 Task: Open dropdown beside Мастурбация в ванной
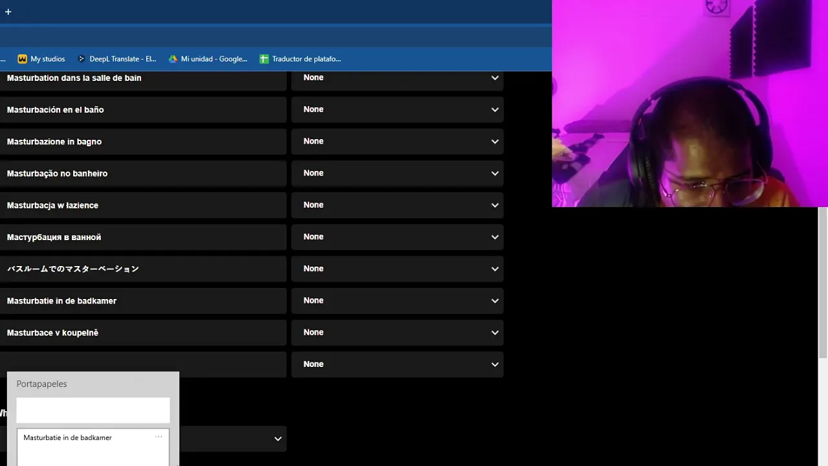coord(397,237)
